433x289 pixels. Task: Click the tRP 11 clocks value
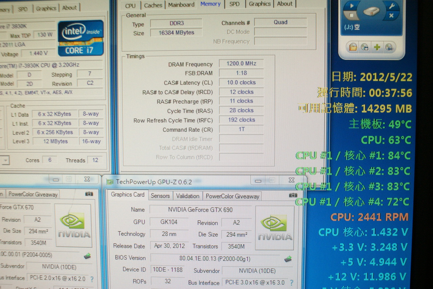coord(241,101)
